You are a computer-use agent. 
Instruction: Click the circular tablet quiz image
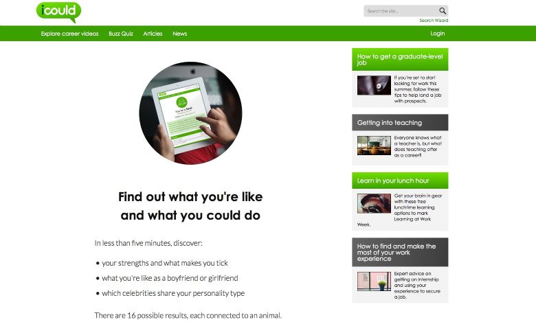coord(190,113)
